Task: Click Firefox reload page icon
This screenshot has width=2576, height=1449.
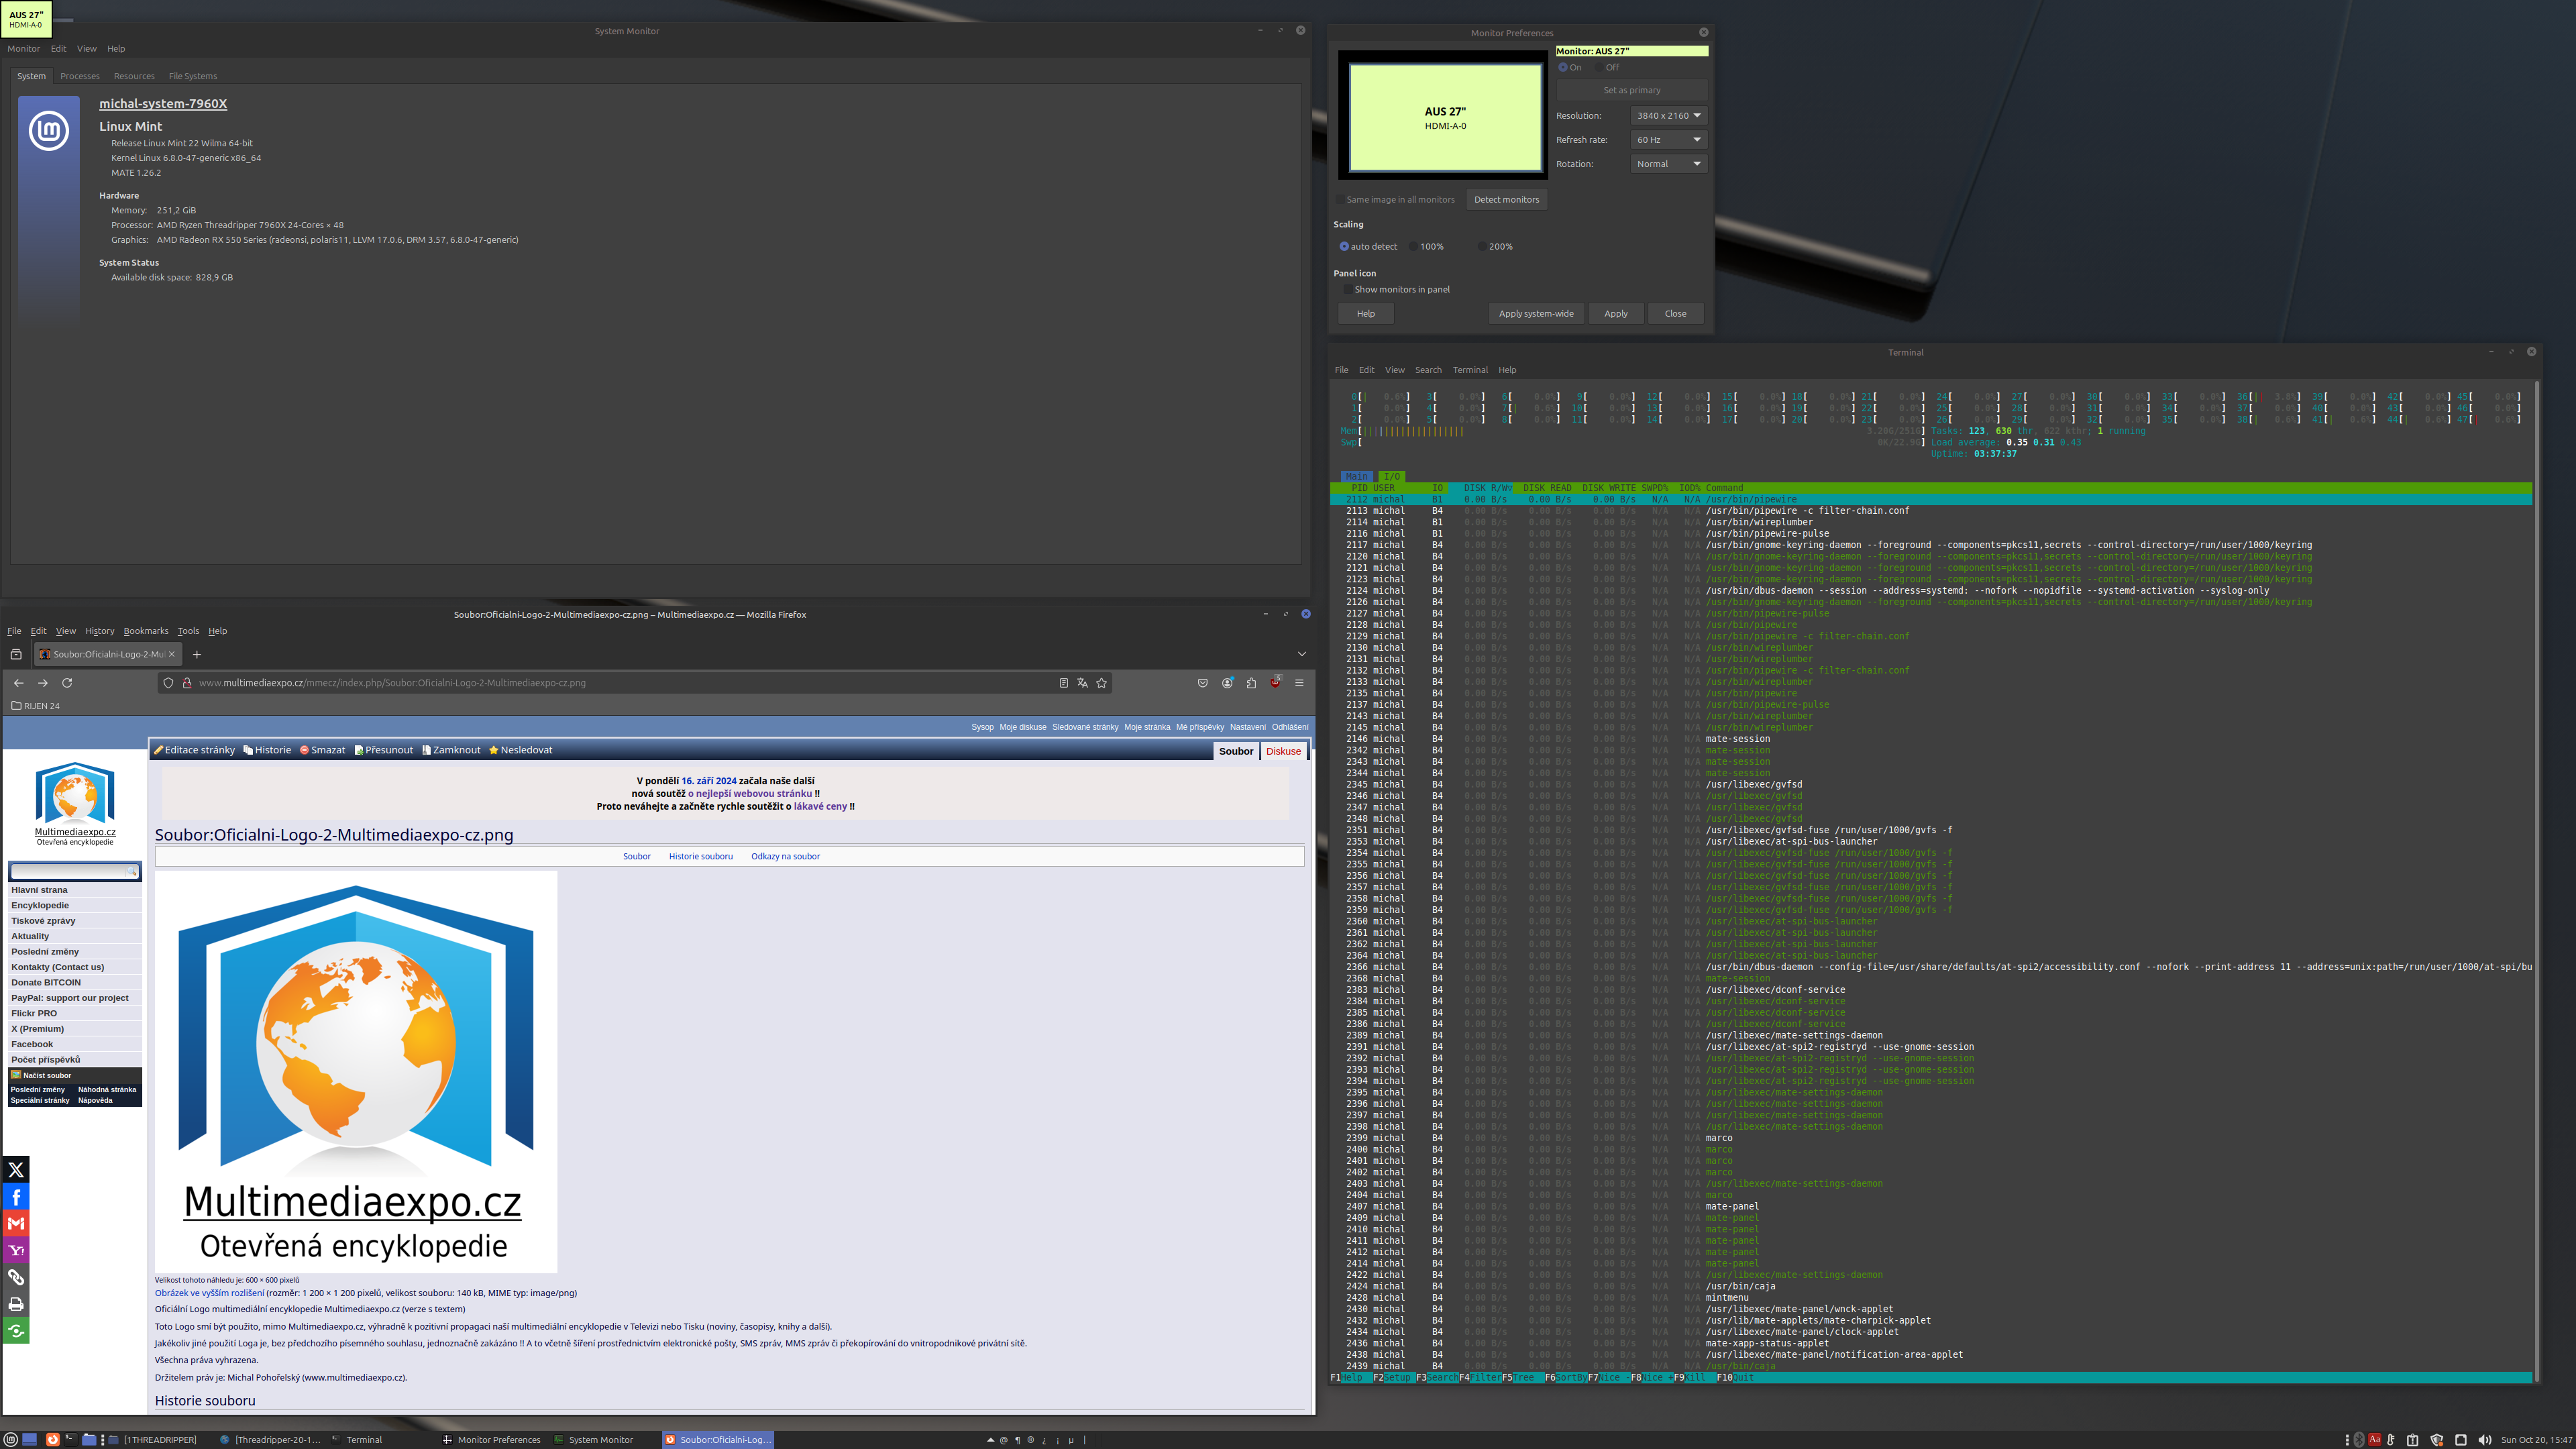Action: (67, 683)
